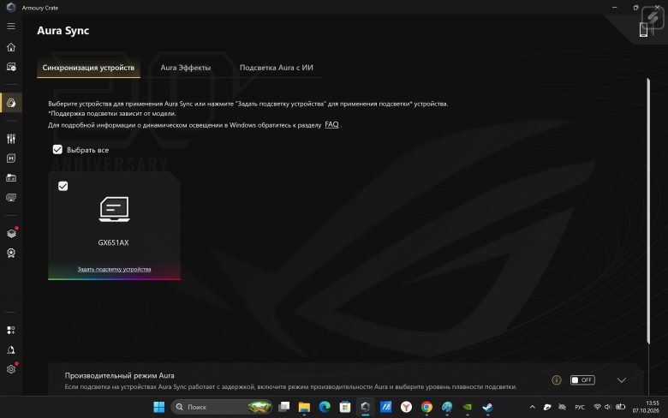
Task: Select the Aura Sync sidebar icon
Action: click(11, 103)
